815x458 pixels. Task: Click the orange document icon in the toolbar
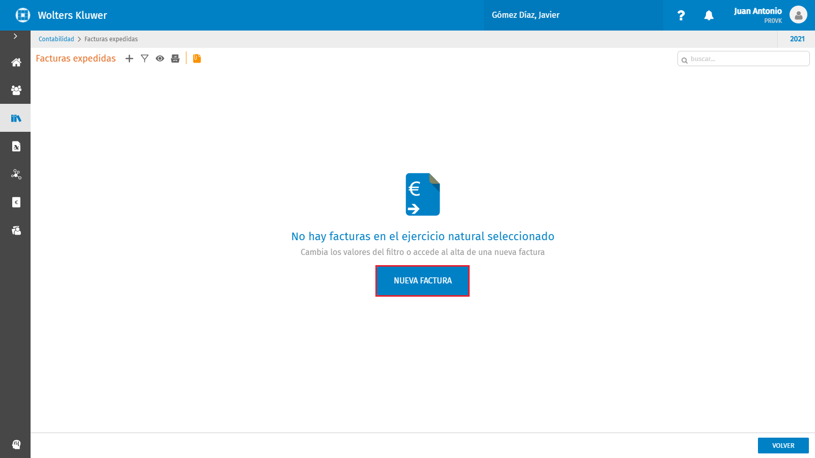197,59
